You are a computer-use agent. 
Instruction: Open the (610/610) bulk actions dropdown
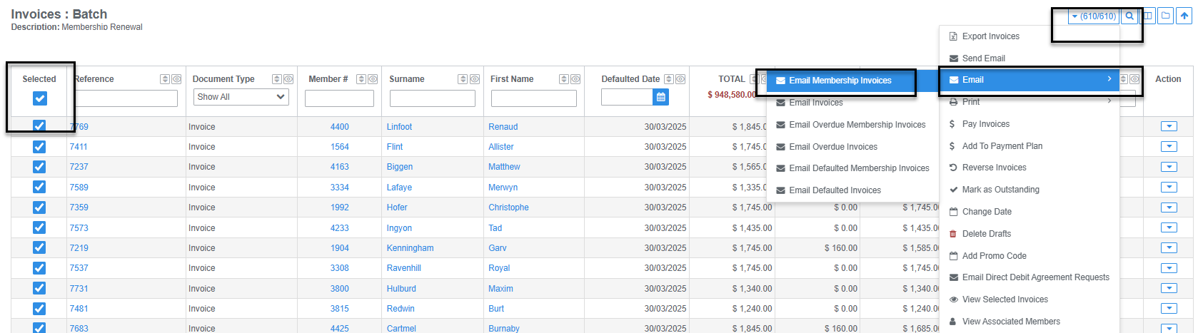[1094, 16]
